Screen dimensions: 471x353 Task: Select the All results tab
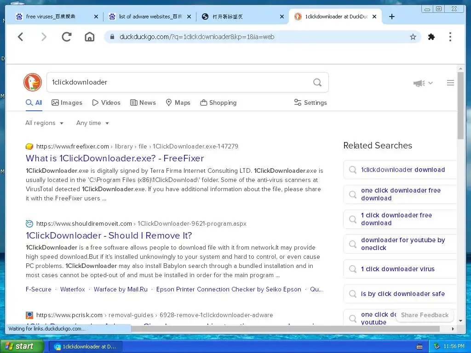pos(34,102)
